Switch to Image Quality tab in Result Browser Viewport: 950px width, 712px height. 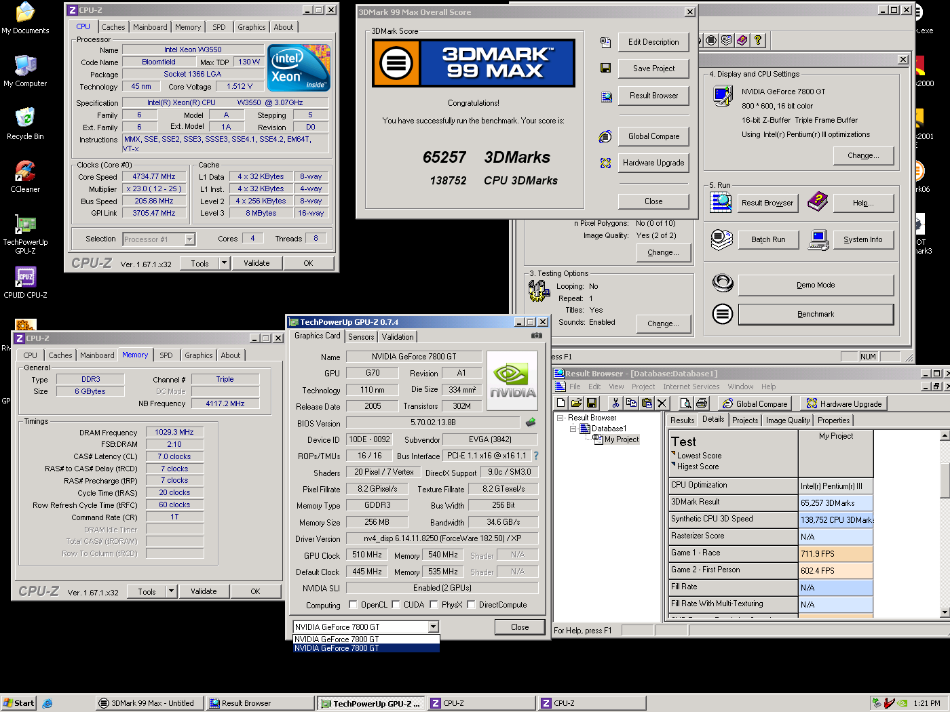click(x=788, y=420)
